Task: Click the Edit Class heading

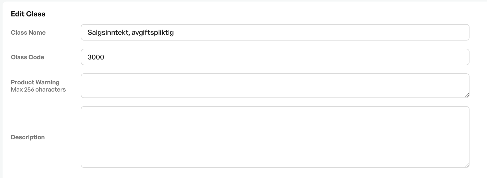Action: tap(28, 14)
